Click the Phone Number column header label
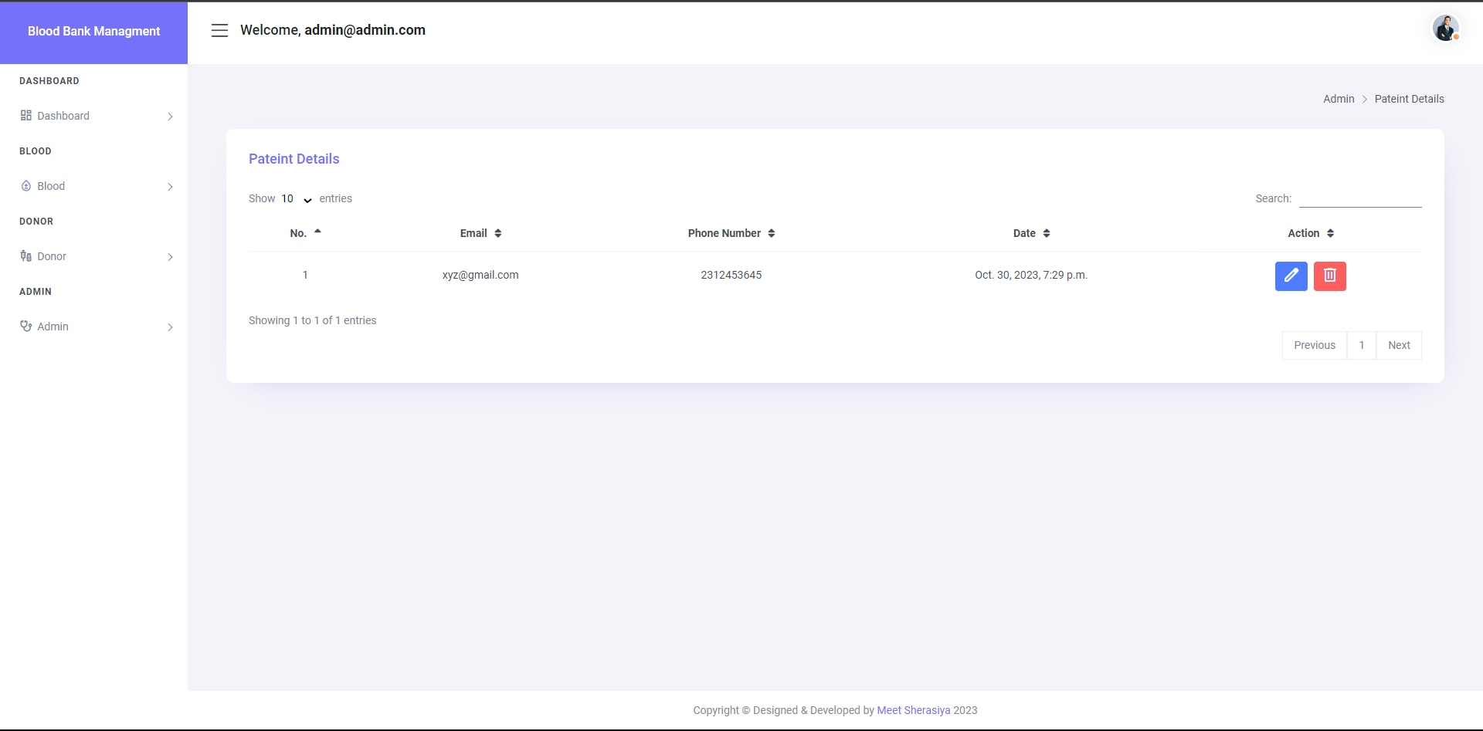Image resolution: width=1483 pixels, height=731 pixels. (x=725, y=233)
